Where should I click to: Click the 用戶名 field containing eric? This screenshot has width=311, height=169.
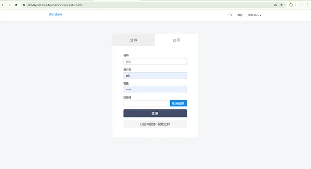(155, 75)
